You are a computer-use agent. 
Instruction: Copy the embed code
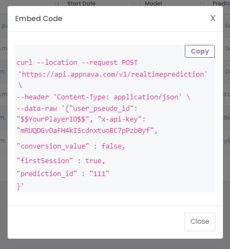point(200,51)
